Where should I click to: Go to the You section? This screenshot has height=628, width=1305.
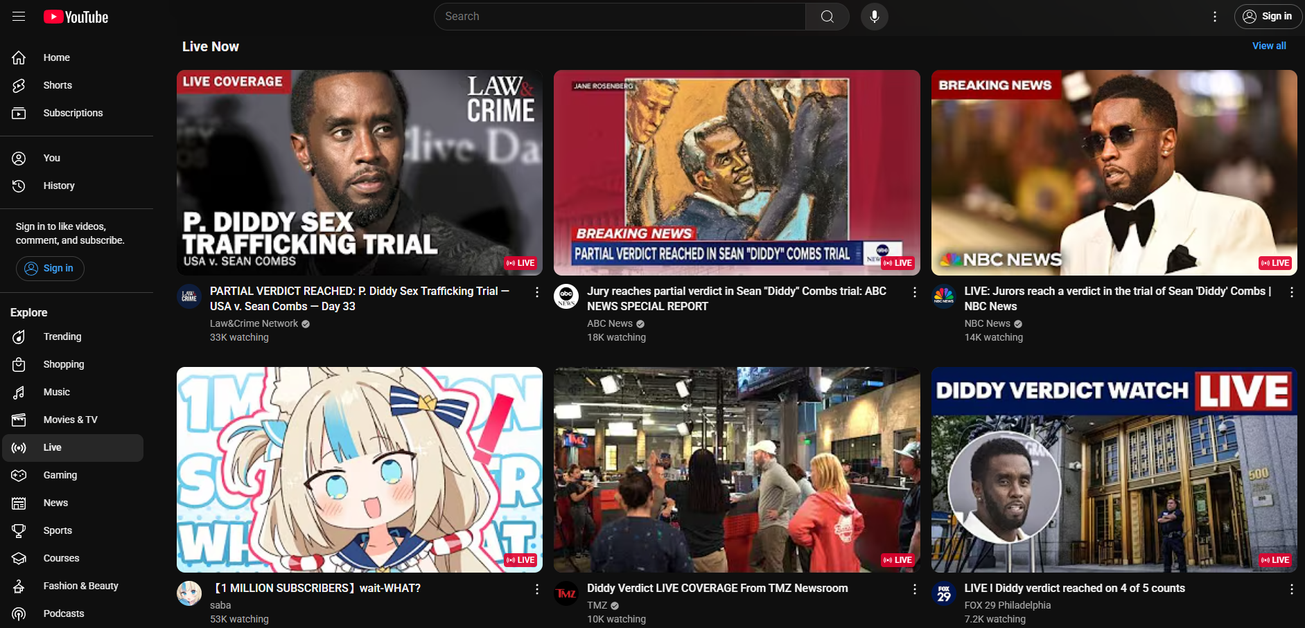click(73, 158)
